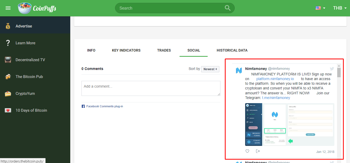Switch to the INFO tab
350x163 pixels.
tap(91, 50)
